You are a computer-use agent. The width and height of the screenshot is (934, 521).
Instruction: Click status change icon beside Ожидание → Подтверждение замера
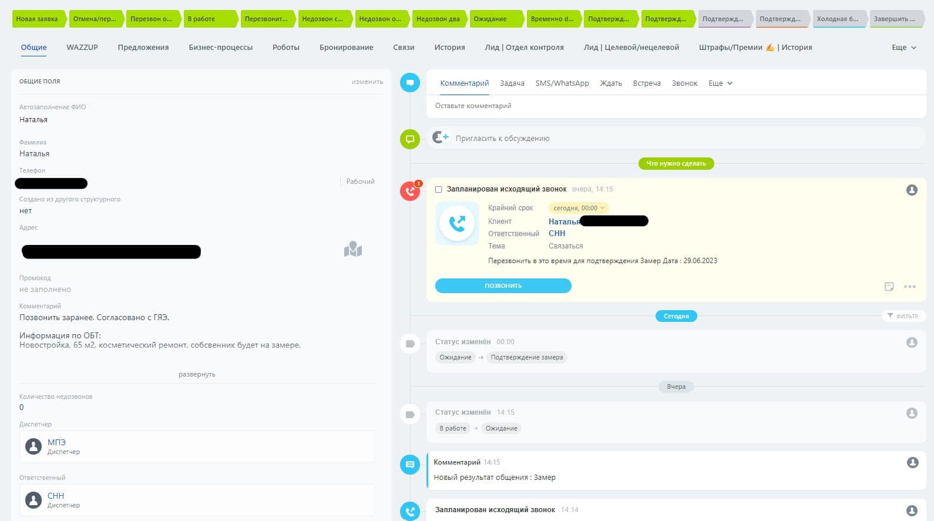coord(410,344)
